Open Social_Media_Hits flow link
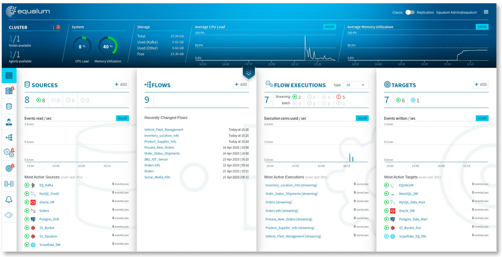The height and width of the screenshot is (257, 502). click(157, 177)
